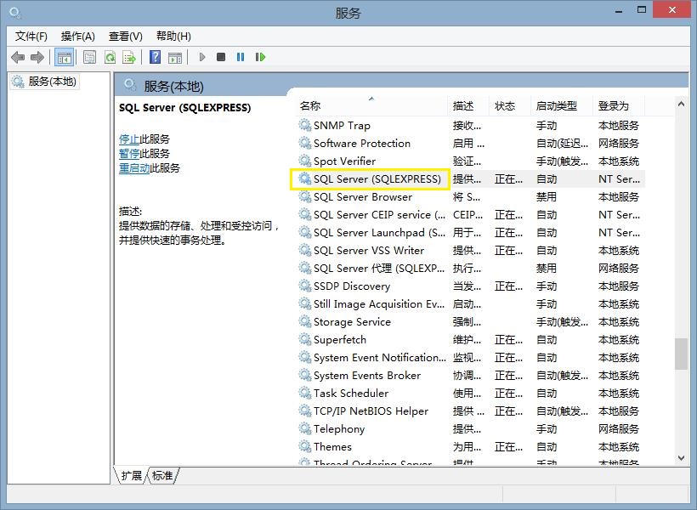The height and width of the screenshot is (510, 697).
Task: Click the Back arrow toolbar icon
Action: pyautogui.click(x=18, y=57)
